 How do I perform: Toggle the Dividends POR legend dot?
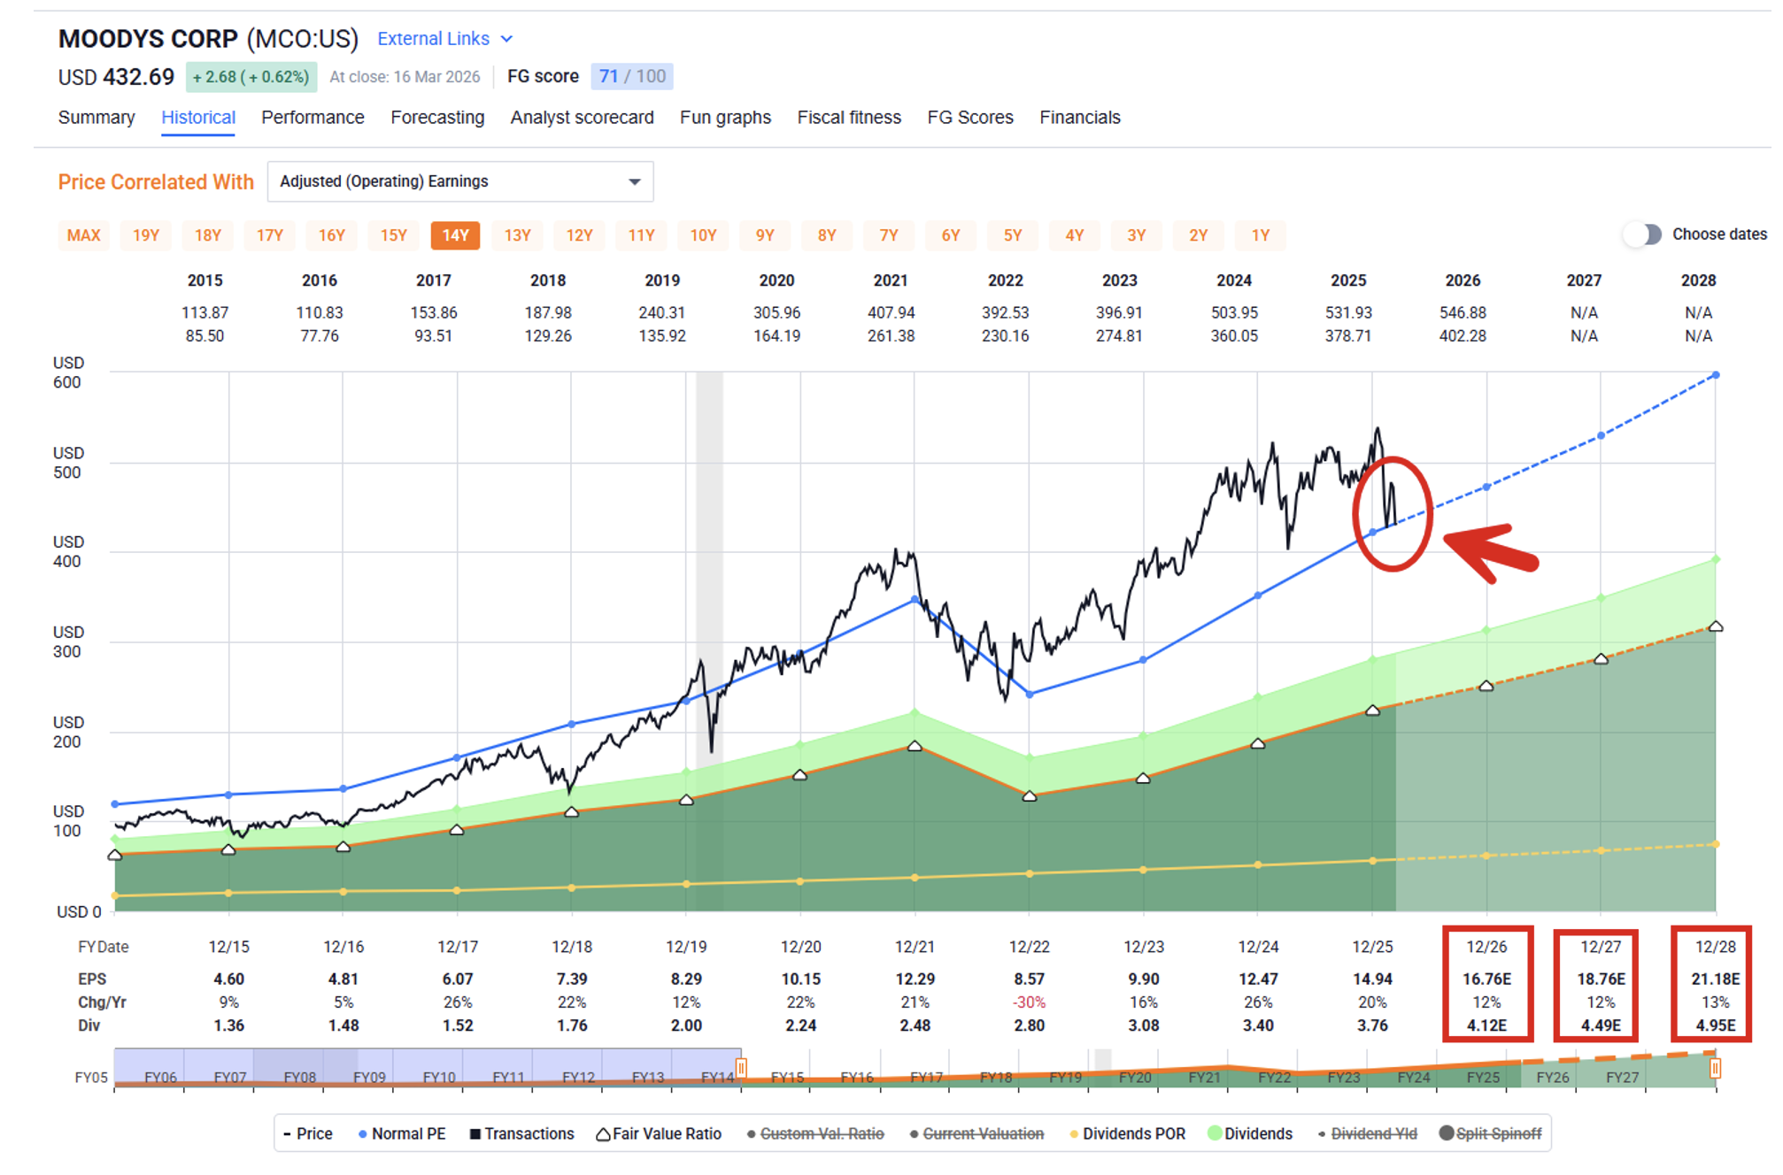click(x=1074, y=1134)
